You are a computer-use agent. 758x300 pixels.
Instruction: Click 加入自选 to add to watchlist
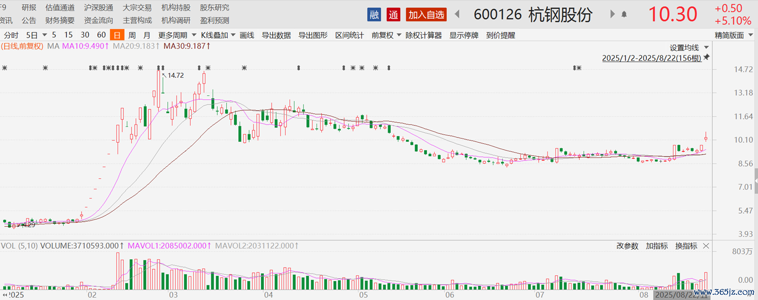(x=426, y=15)
